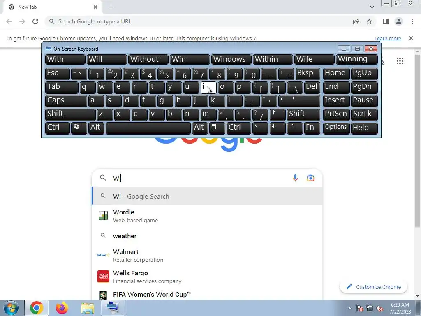Open Firefox from the taskbar
The image size is (421, 316).
click(x=62, y=308)
